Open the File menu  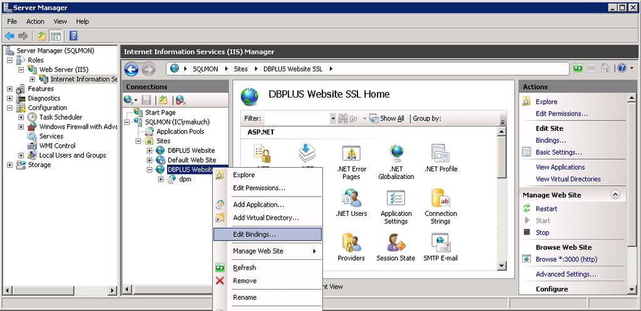(13, 21)
